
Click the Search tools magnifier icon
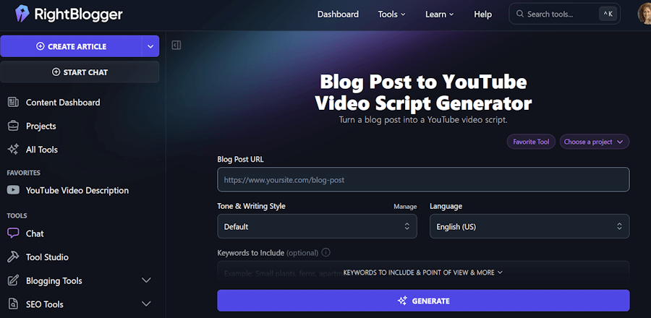[x=519, y=14]
